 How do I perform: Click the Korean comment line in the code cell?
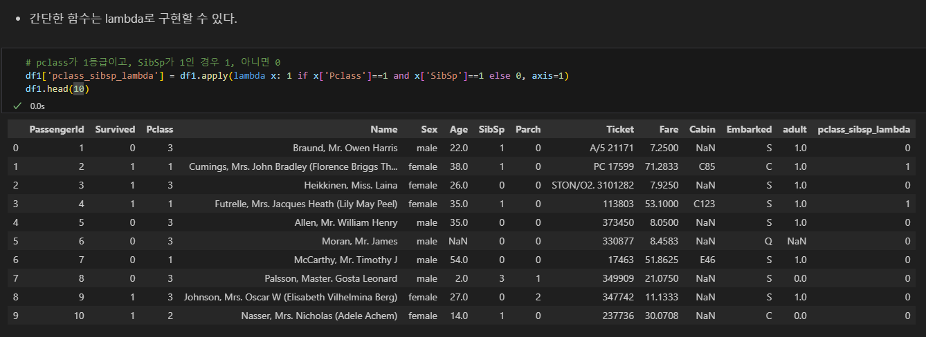coord(152,62)
